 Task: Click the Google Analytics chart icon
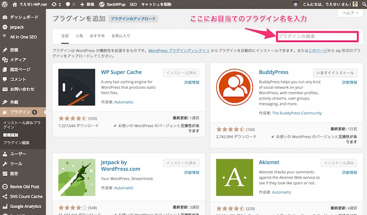(x=5, y=206)
